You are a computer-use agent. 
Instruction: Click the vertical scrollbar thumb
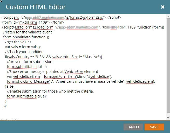pyautogui.click(x=168, y=66)
